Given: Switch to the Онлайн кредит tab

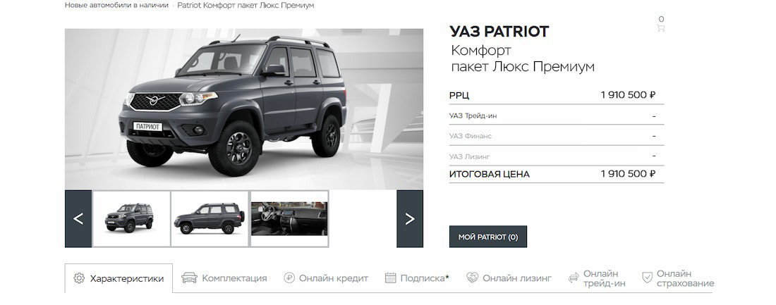Looking at the screenshot, I should pos(326,278).
